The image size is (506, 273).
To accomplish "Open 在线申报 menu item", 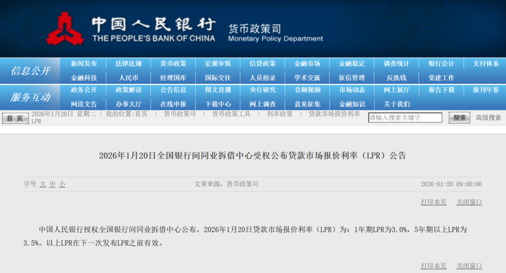I will [x=173, y=104].
